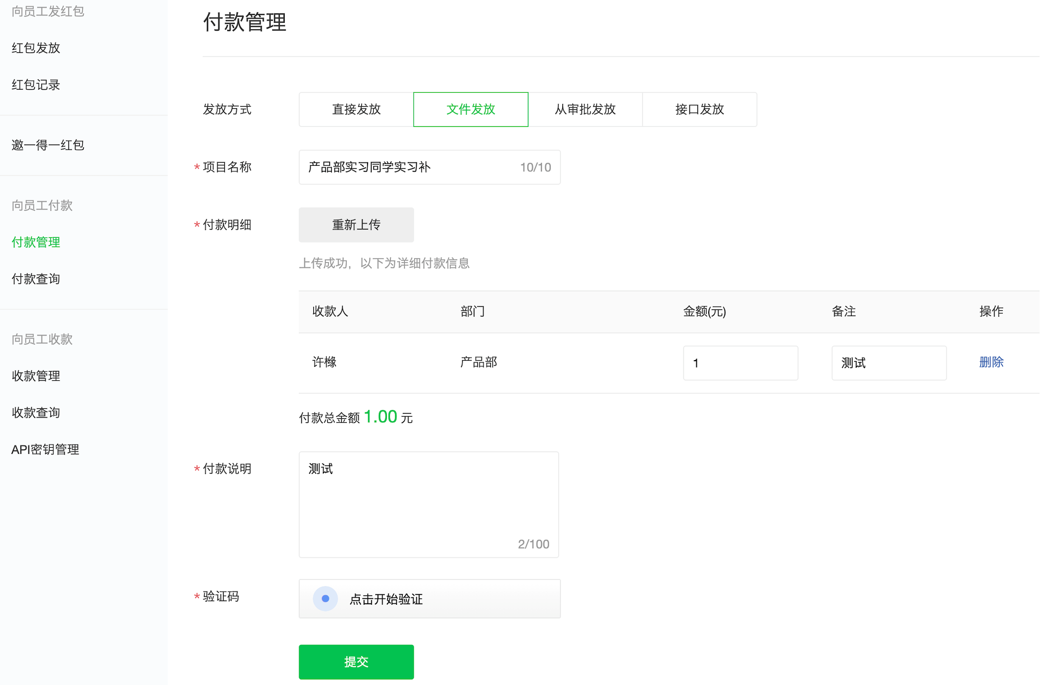
Task: Open 红包发放 in the sidebar
Action: point(36,48)
